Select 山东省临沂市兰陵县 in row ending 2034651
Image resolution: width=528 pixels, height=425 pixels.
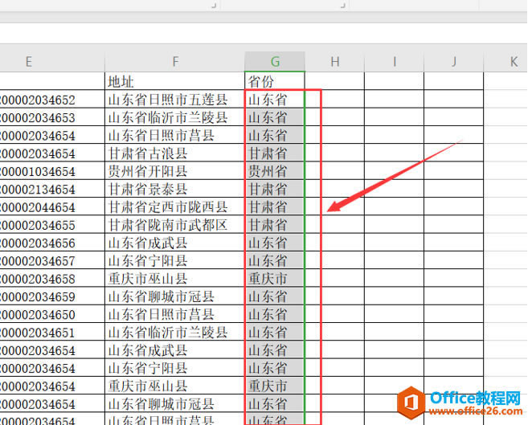point(174,332)
